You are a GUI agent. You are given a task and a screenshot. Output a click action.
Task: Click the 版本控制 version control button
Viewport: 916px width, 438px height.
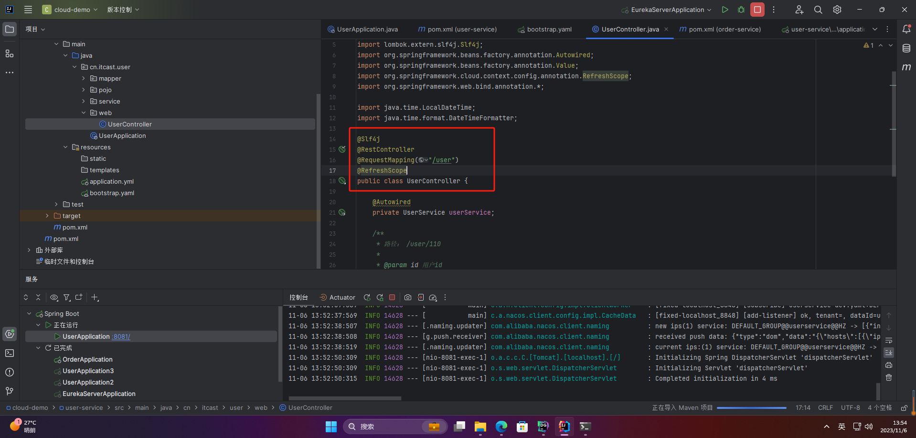coord(123,10)
